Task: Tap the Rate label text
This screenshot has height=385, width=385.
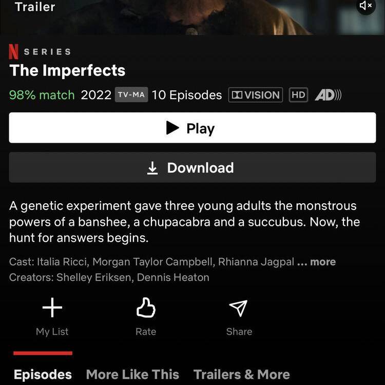Action: pos(146,332)
